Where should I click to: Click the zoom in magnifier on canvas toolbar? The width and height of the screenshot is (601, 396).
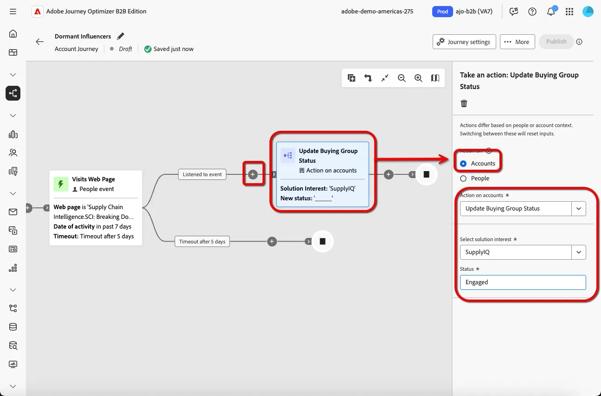click(x=418, y=78)
